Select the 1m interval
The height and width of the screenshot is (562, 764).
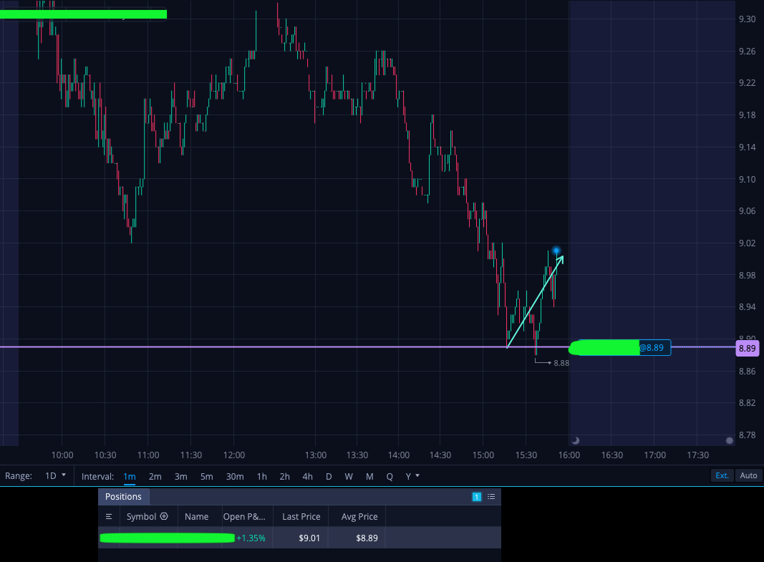pyautogui.click(x=130, y=476)
